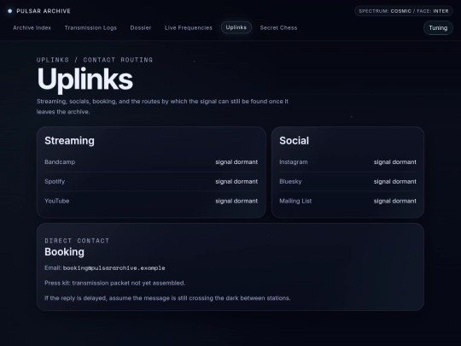Click the Pulsar Archive logo dot

coord(9,11)
